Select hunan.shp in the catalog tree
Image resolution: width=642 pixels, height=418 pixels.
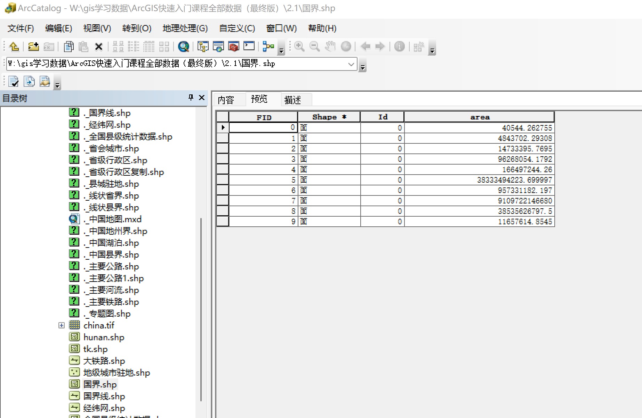tap(104, 337)
